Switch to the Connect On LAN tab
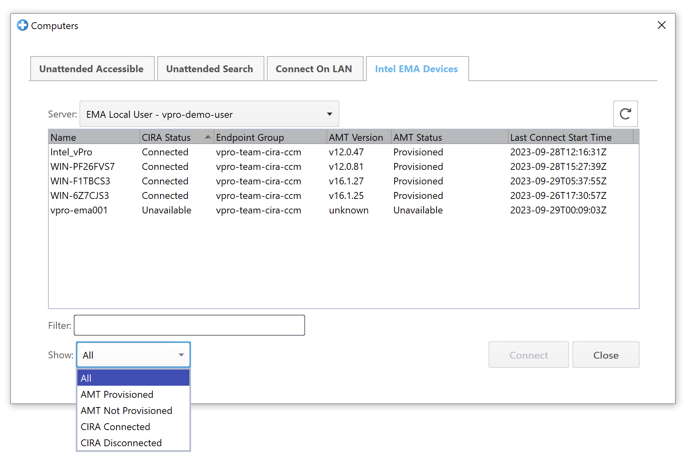Image resolution: width=690 pixels, height=468 pixels. coord(314,69)
